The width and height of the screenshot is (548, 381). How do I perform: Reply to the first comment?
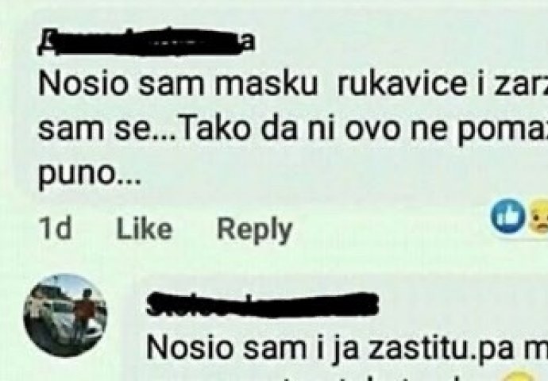[254, 229]
